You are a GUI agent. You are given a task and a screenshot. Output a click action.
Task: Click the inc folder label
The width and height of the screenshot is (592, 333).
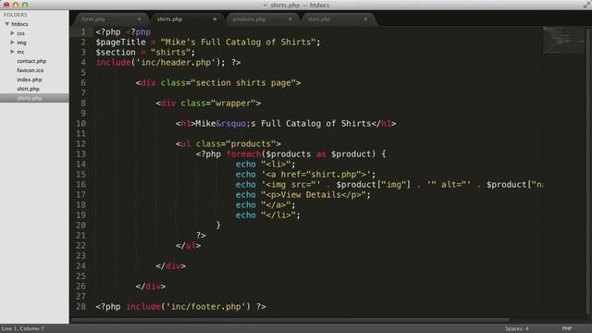pos(20,52)
